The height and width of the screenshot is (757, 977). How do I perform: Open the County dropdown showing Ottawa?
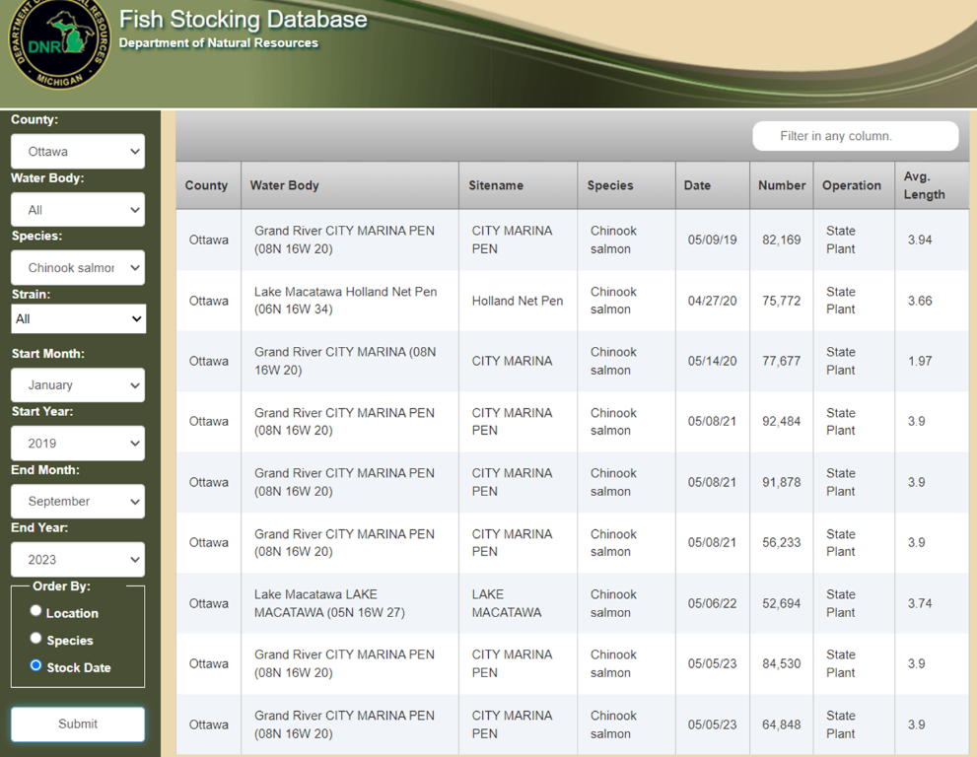coord(78,152)
